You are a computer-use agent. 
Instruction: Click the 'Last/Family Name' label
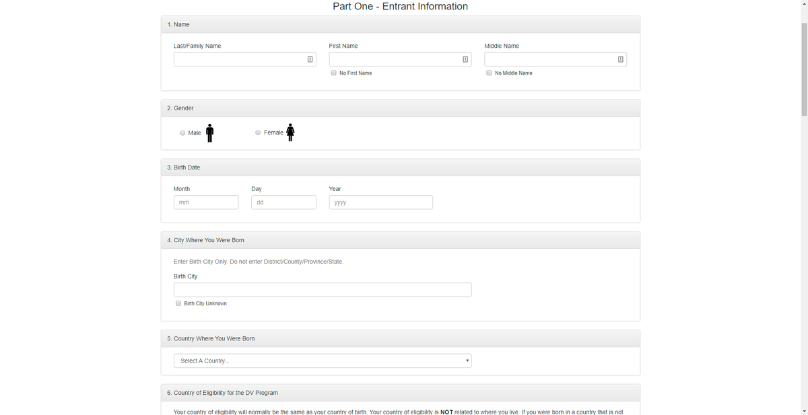point(197,46)
